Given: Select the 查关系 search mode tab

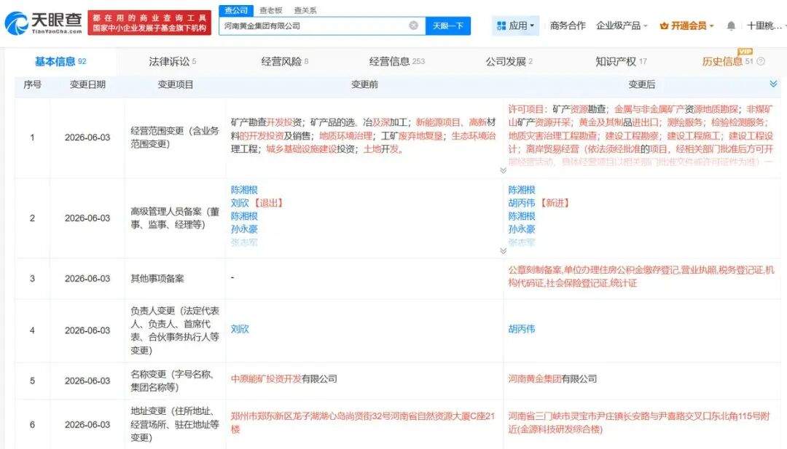Looking at the screenshot, I should pos(305,10).
